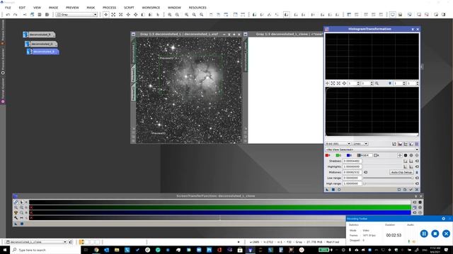Click the Low range slider handle
This screenshot has height=254, width=453.
pyautogui.click(x=412, y=178)
